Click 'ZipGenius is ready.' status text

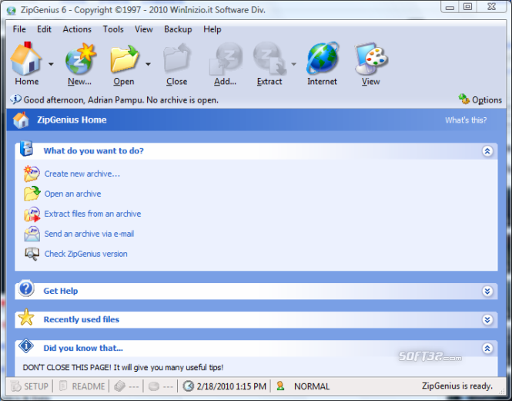click(457, 386)
